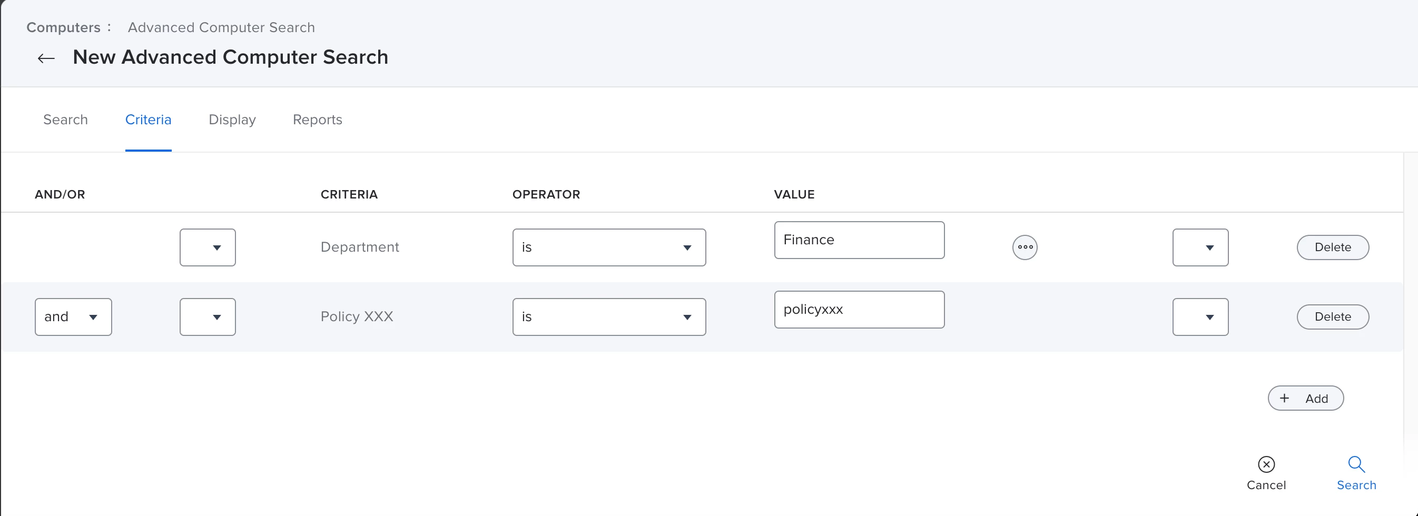Expand the operator dropdown for Policy XXX

click(609, 317)
